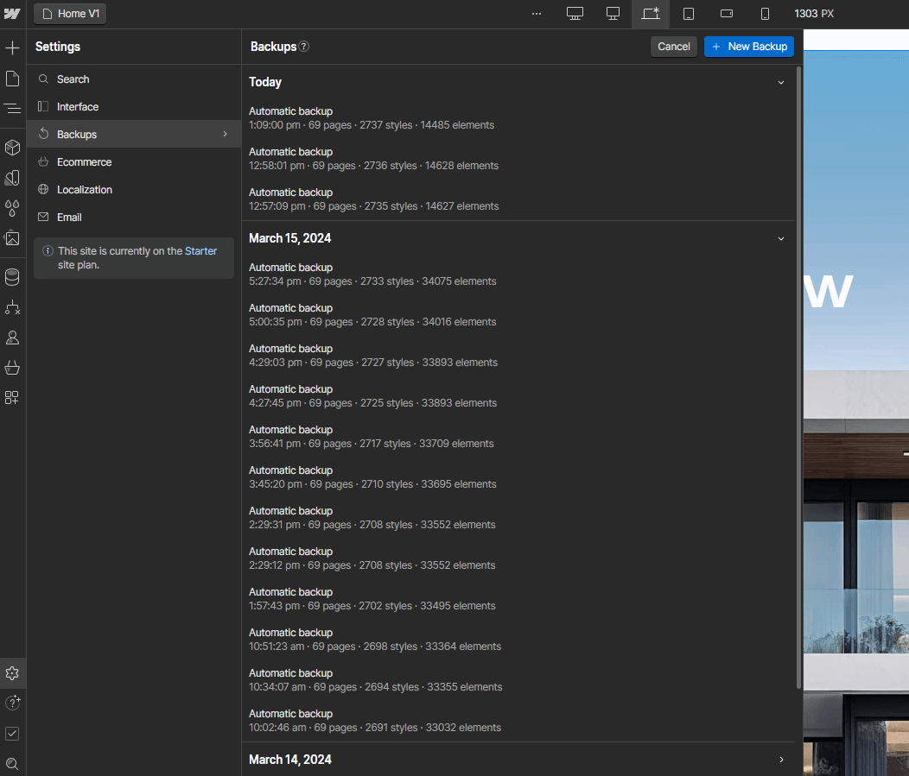Open the Add Elements panel
The image size is (909, 776).
coord(12,48)
